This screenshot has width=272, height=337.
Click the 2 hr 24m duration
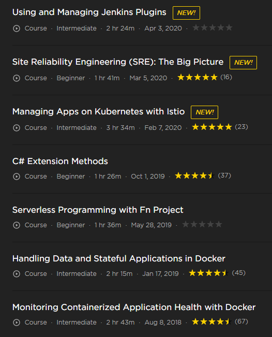point(120,28)
